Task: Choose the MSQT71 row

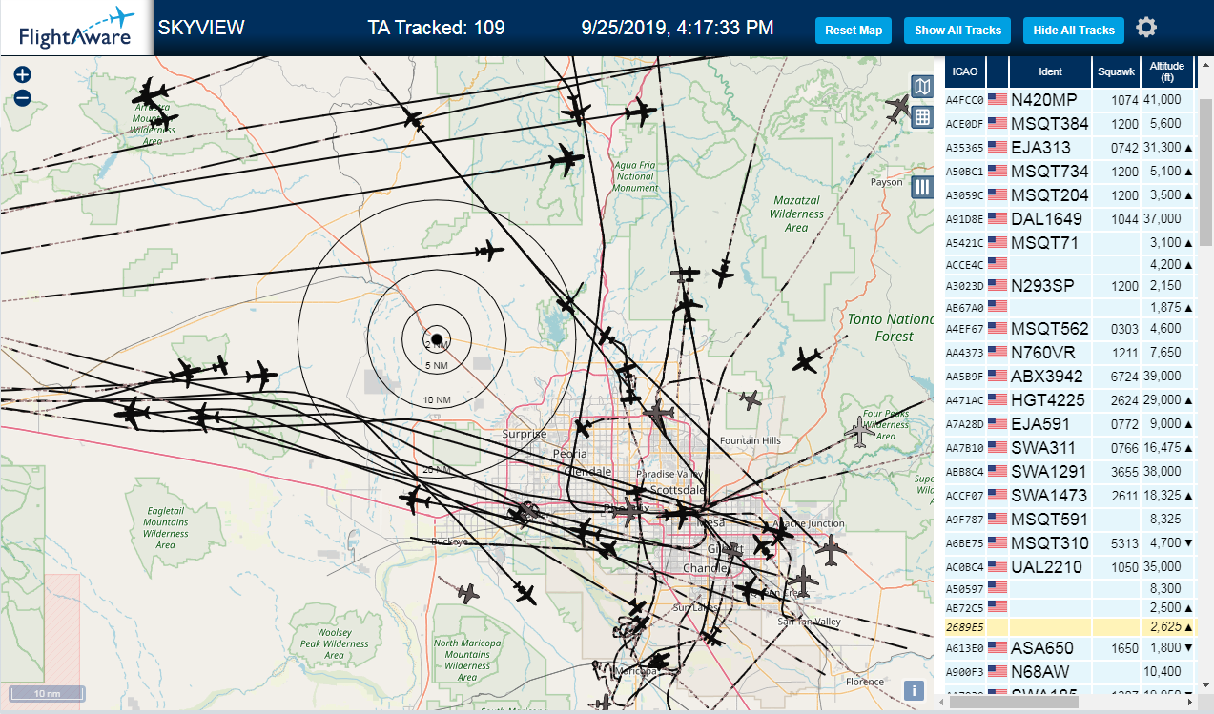Action: [x=1068, y=242]
